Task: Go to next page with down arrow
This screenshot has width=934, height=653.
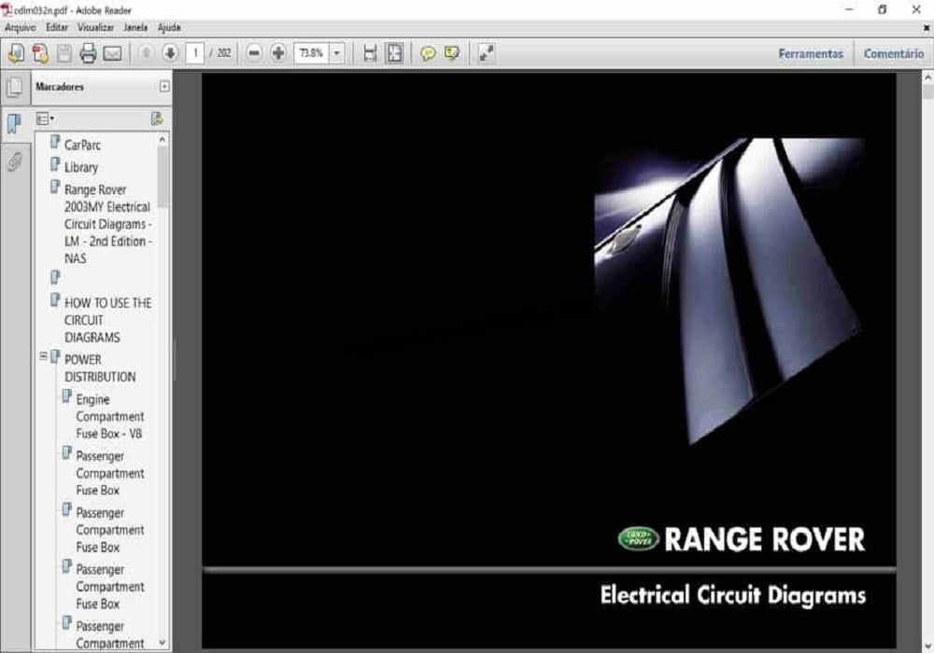Action: point(169,53)
